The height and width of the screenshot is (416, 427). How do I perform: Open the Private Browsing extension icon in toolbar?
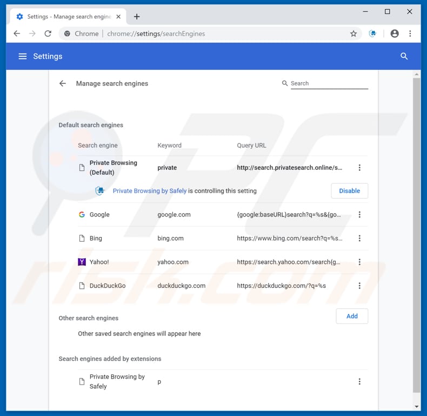(x=372, y=34)
